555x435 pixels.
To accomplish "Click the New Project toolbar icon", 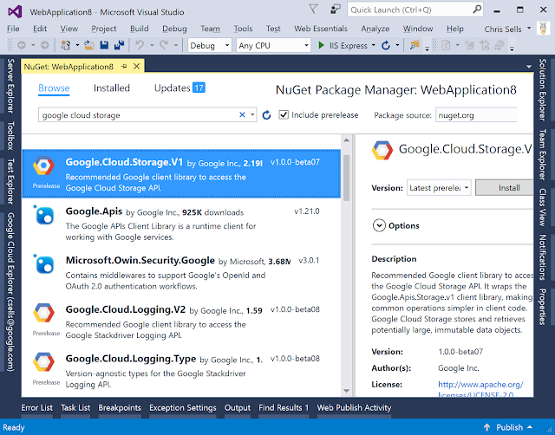I will click(66, 45).
